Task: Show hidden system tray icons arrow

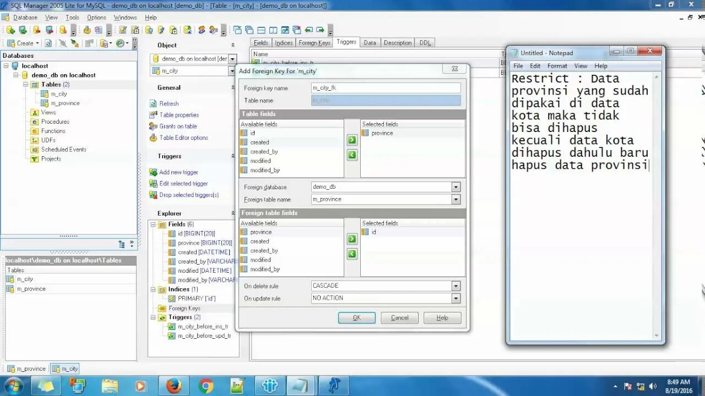Action: coord(615,386)
